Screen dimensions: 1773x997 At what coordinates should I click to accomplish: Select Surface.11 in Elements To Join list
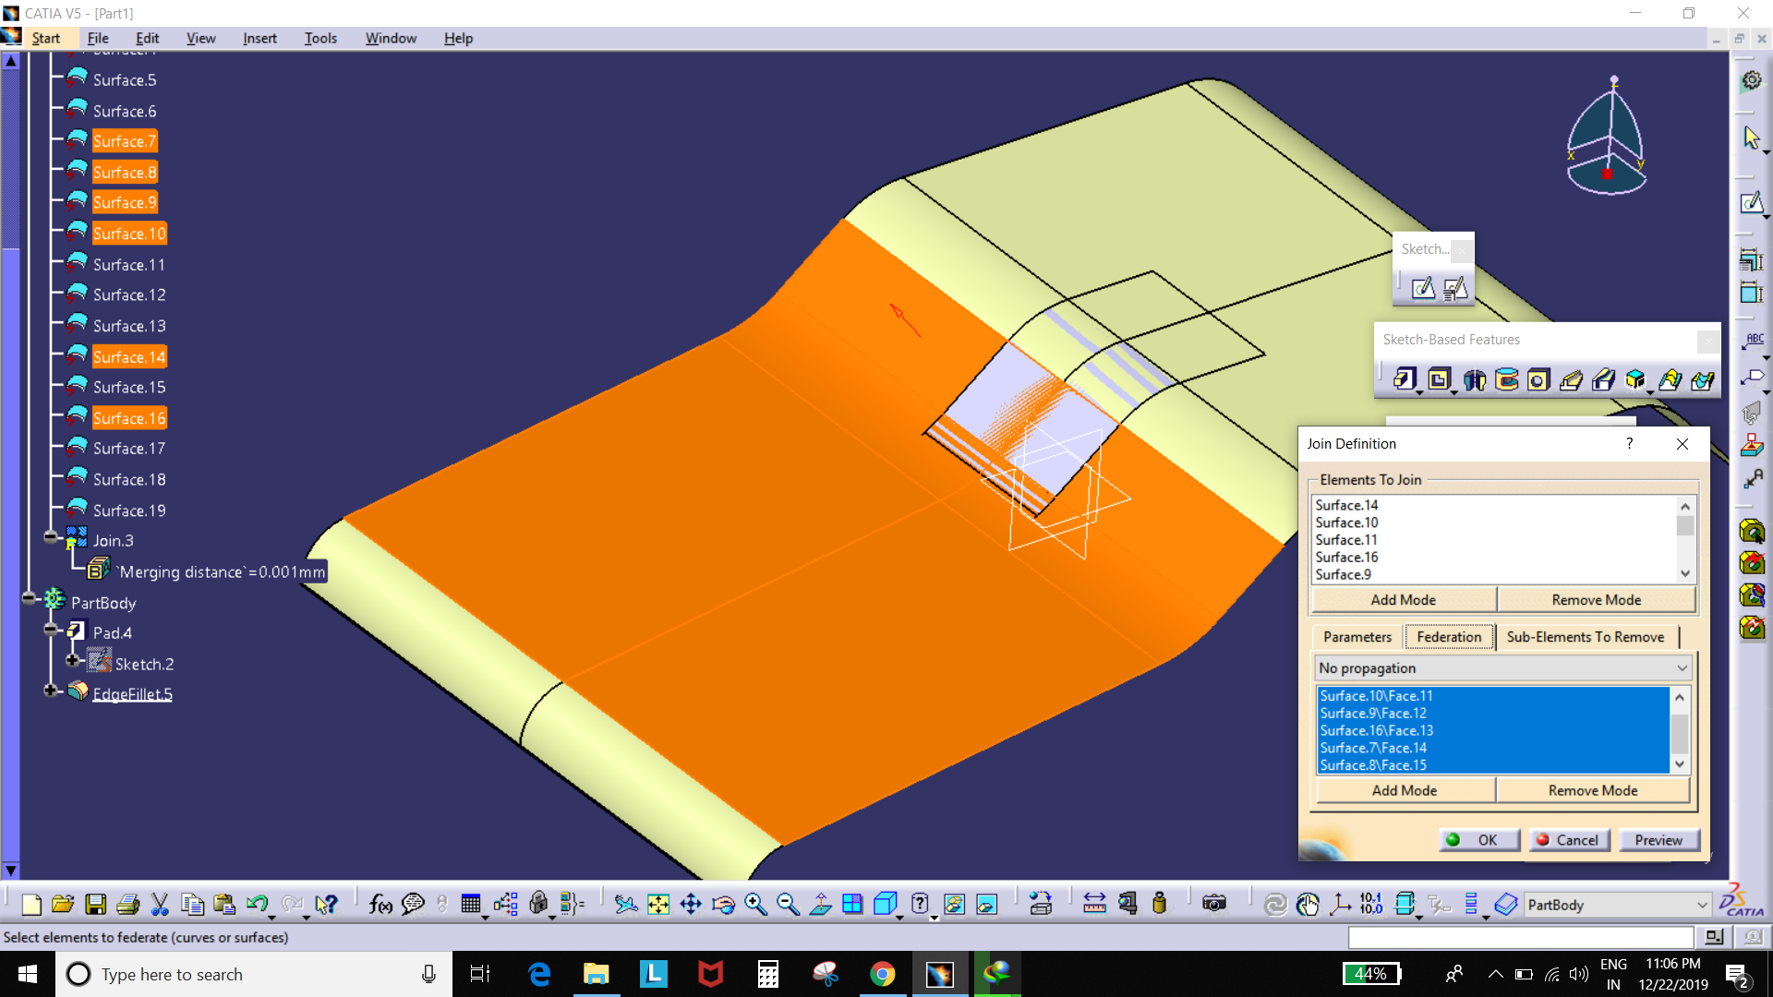(x=1346, y=540)
